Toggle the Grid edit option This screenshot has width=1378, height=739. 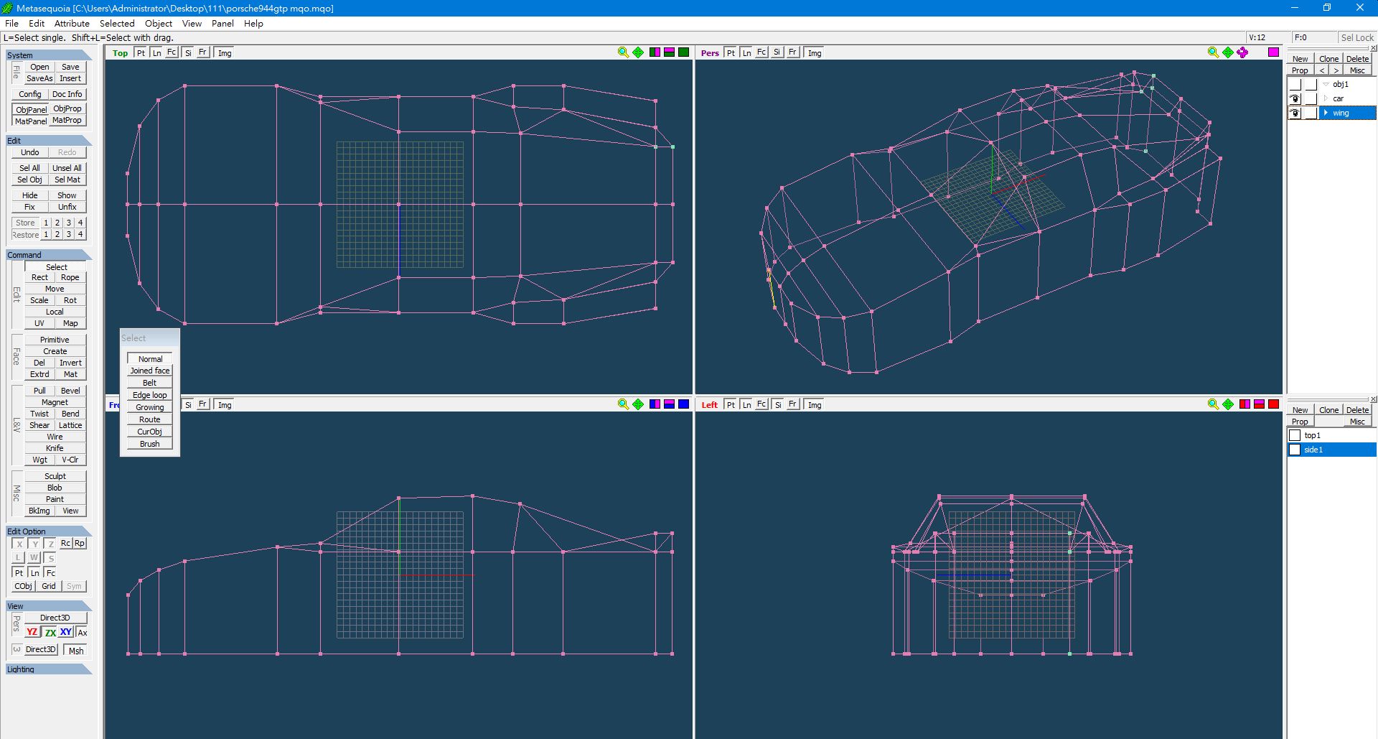tap(48, 586)
